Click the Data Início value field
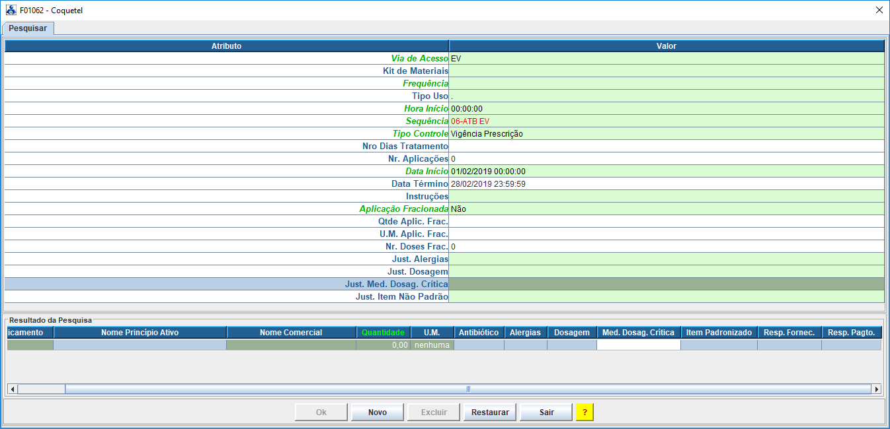The image size is (890, 429). 666,172
